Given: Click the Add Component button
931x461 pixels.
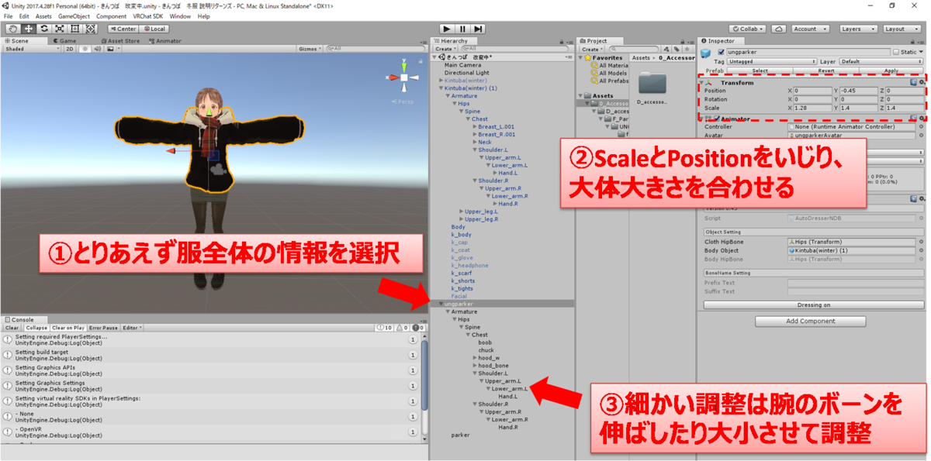Looking at the screenshot, I should coord(810,321).
